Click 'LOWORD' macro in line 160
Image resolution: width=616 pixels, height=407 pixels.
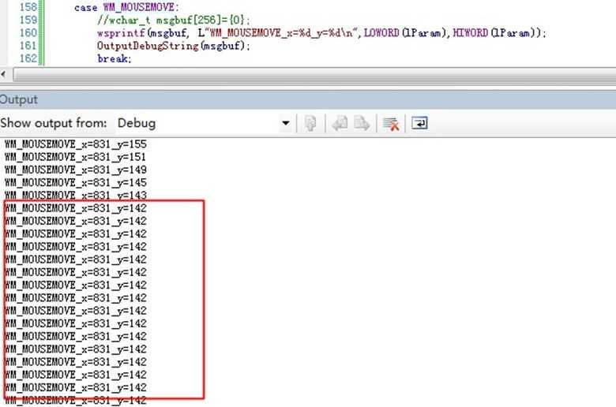click(381, 32)
